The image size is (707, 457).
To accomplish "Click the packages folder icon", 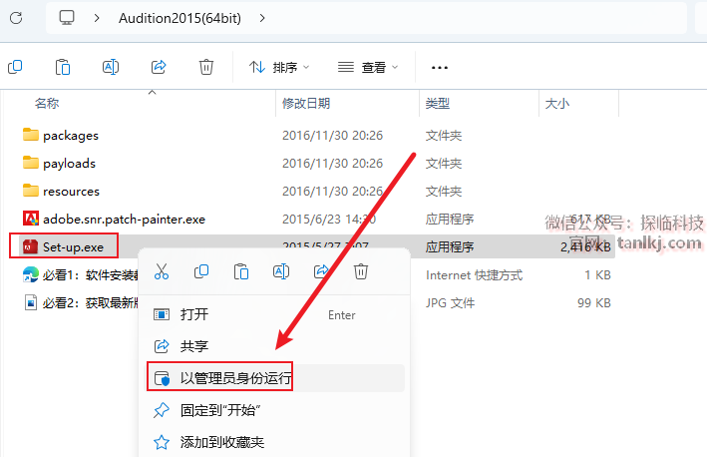I will pyautogui.click(x=31, y=135).
